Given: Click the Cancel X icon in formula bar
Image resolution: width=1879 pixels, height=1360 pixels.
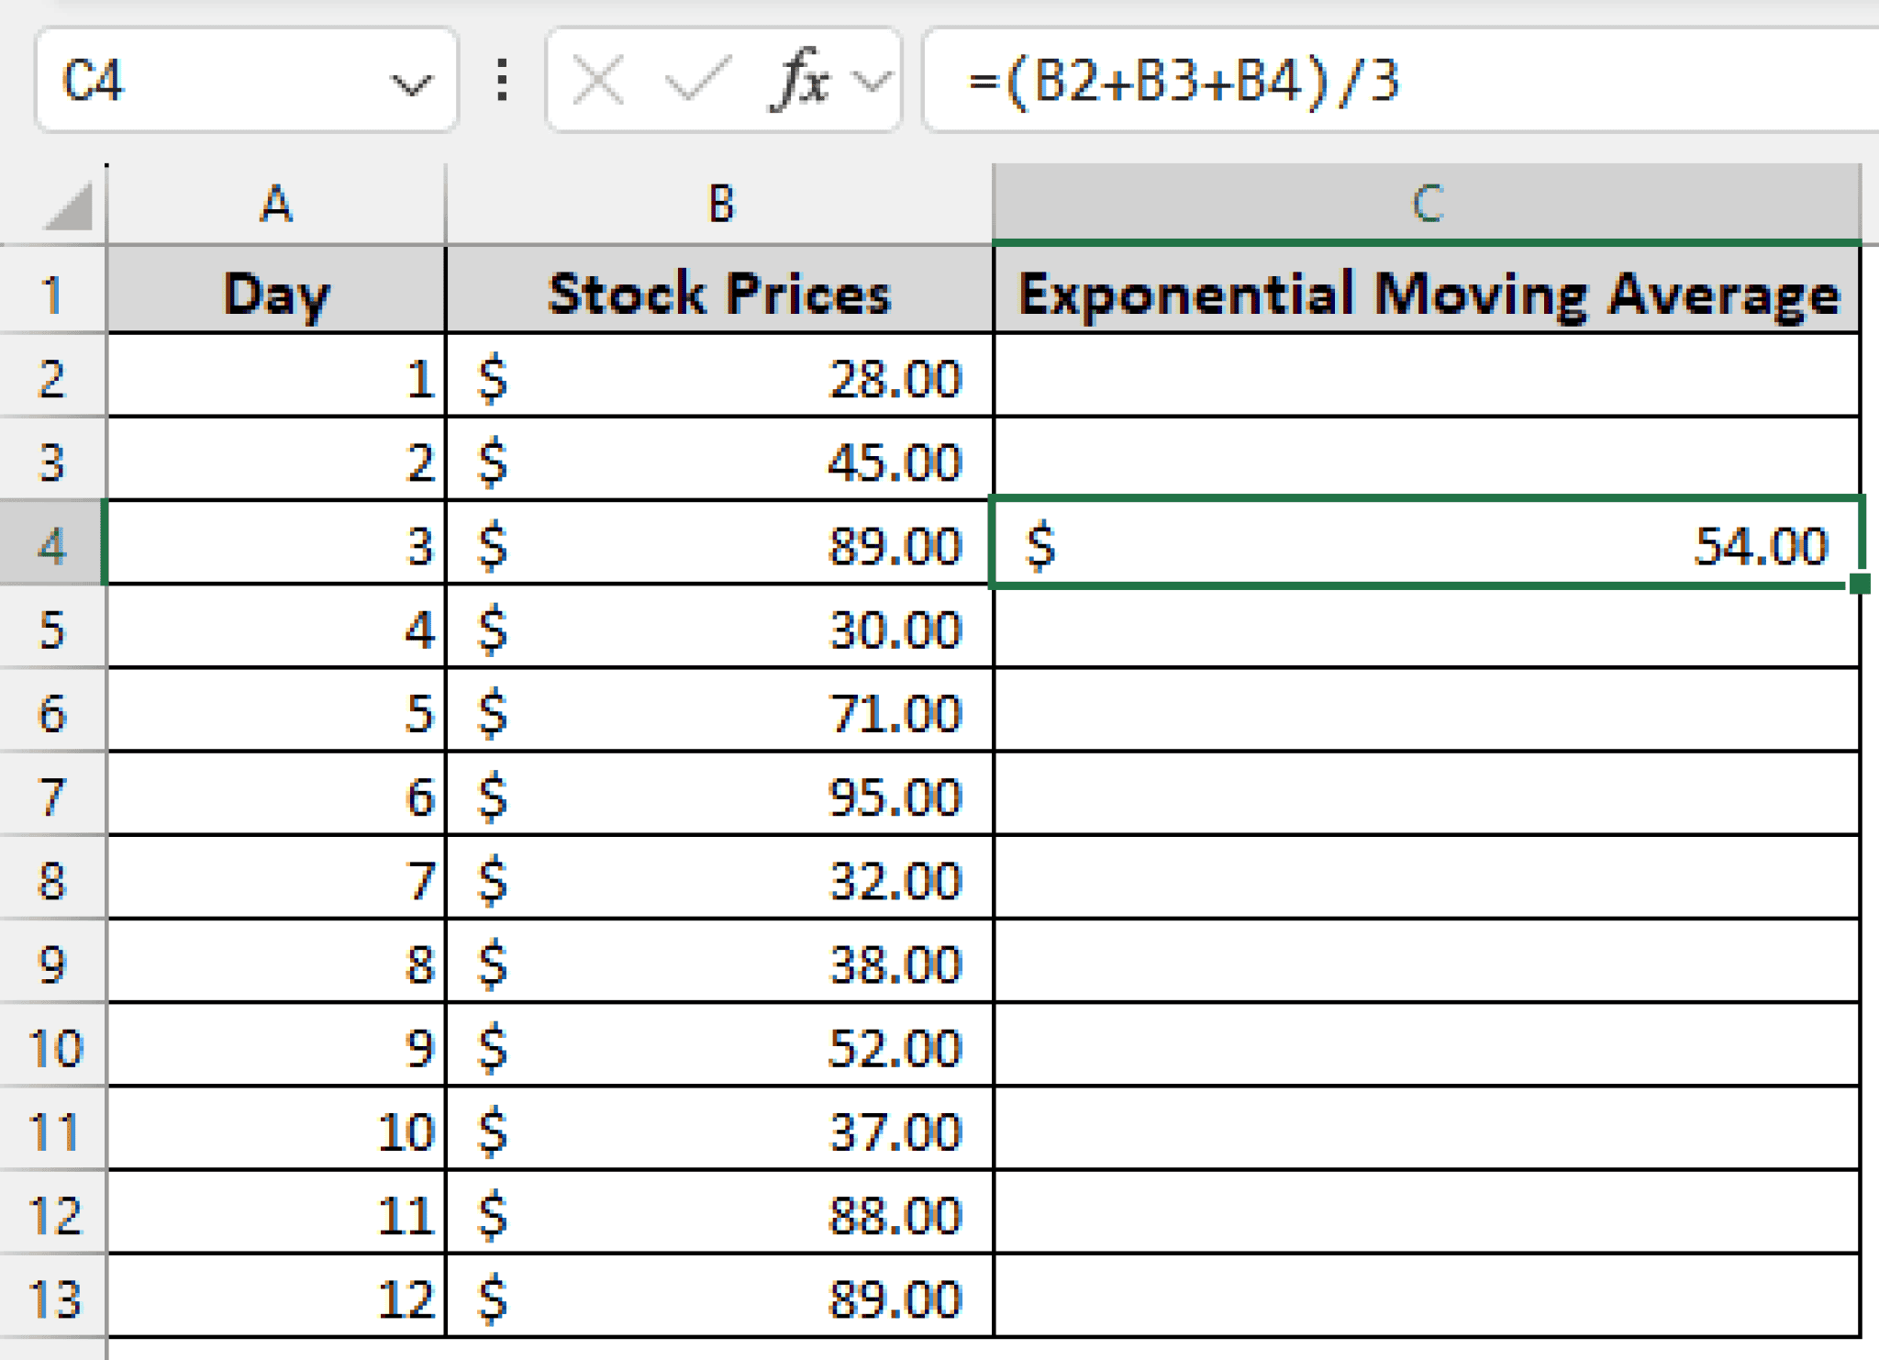Looking at the screenshot, I should click(x=598, y=81).
